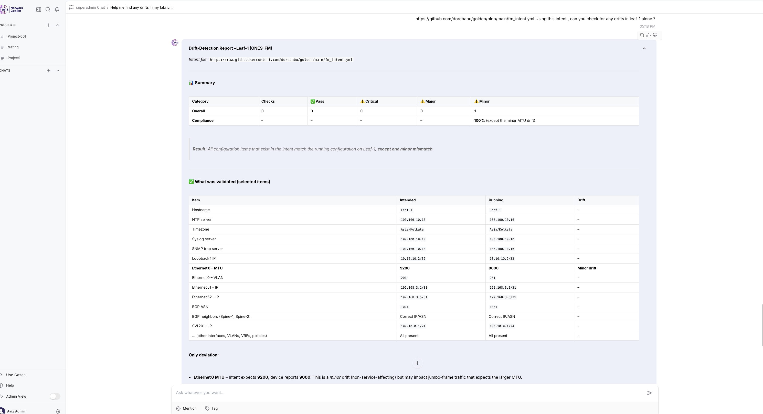The width and height of the screenshot is (763, 414).
Task: Click the scroll-to-bottom arrow button
Action: click(x=417, y=363)
